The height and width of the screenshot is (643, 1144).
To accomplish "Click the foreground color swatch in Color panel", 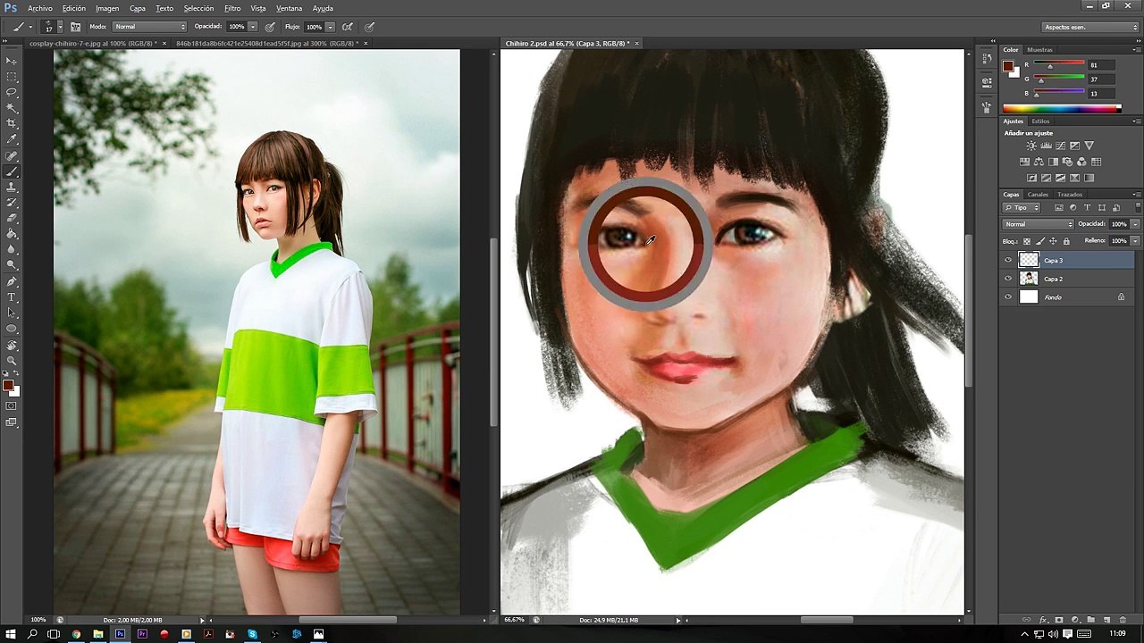I will 1008,65.
